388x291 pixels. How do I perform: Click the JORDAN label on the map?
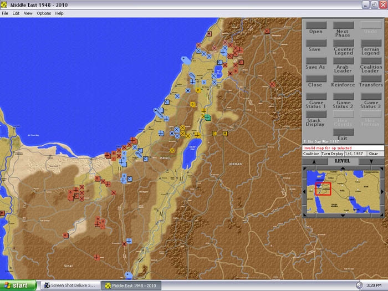click(x=235, y=164)
